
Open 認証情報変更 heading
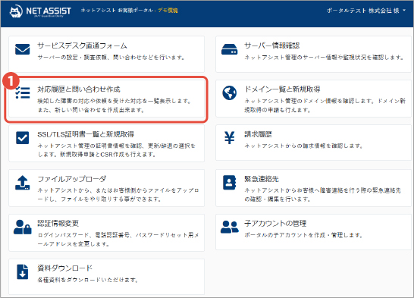pos(58,223)
